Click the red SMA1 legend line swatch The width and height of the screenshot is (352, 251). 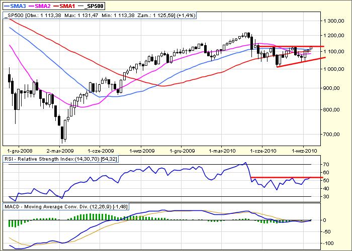pyautogui.click(x=56, y=6)
